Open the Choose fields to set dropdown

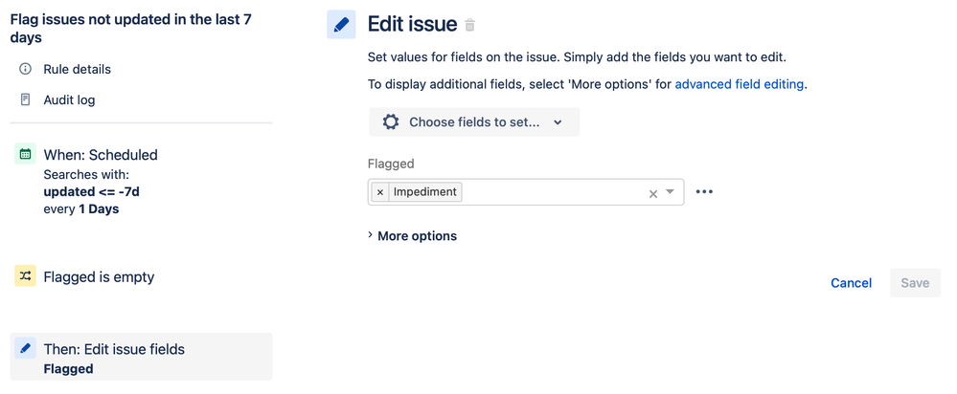(x=474, y=121)
